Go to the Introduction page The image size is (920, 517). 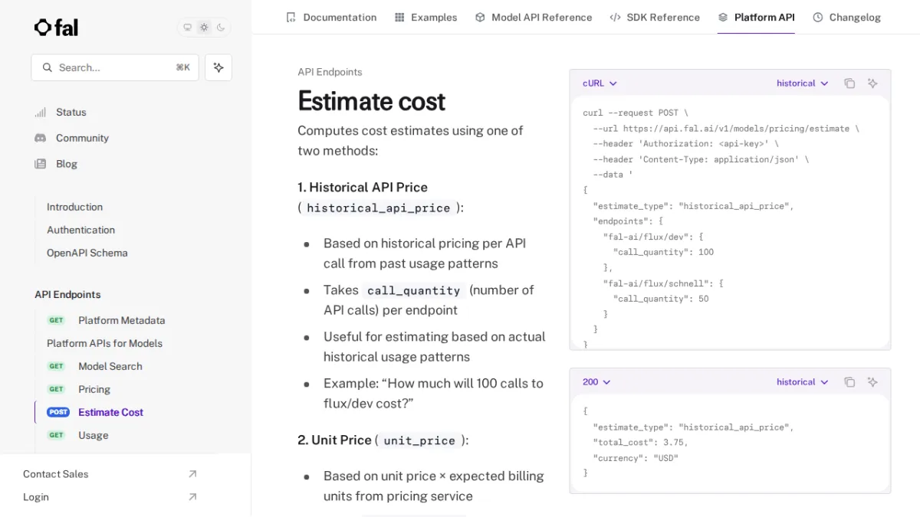coord(74,207)
